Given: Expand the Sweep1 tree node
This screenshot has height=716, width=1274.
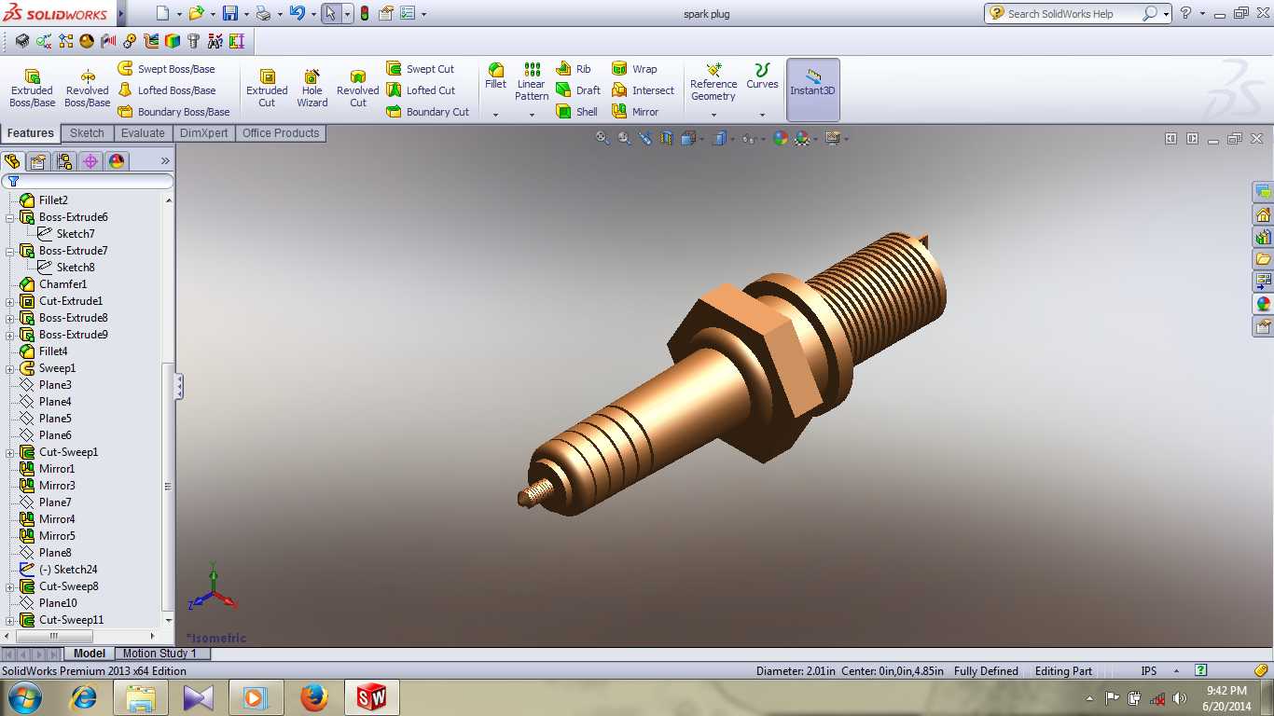Looking at the screenshot, I should (x=10, y=368).
